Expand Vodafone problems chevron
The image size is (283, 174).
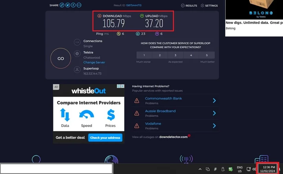[x=214, y=126]
